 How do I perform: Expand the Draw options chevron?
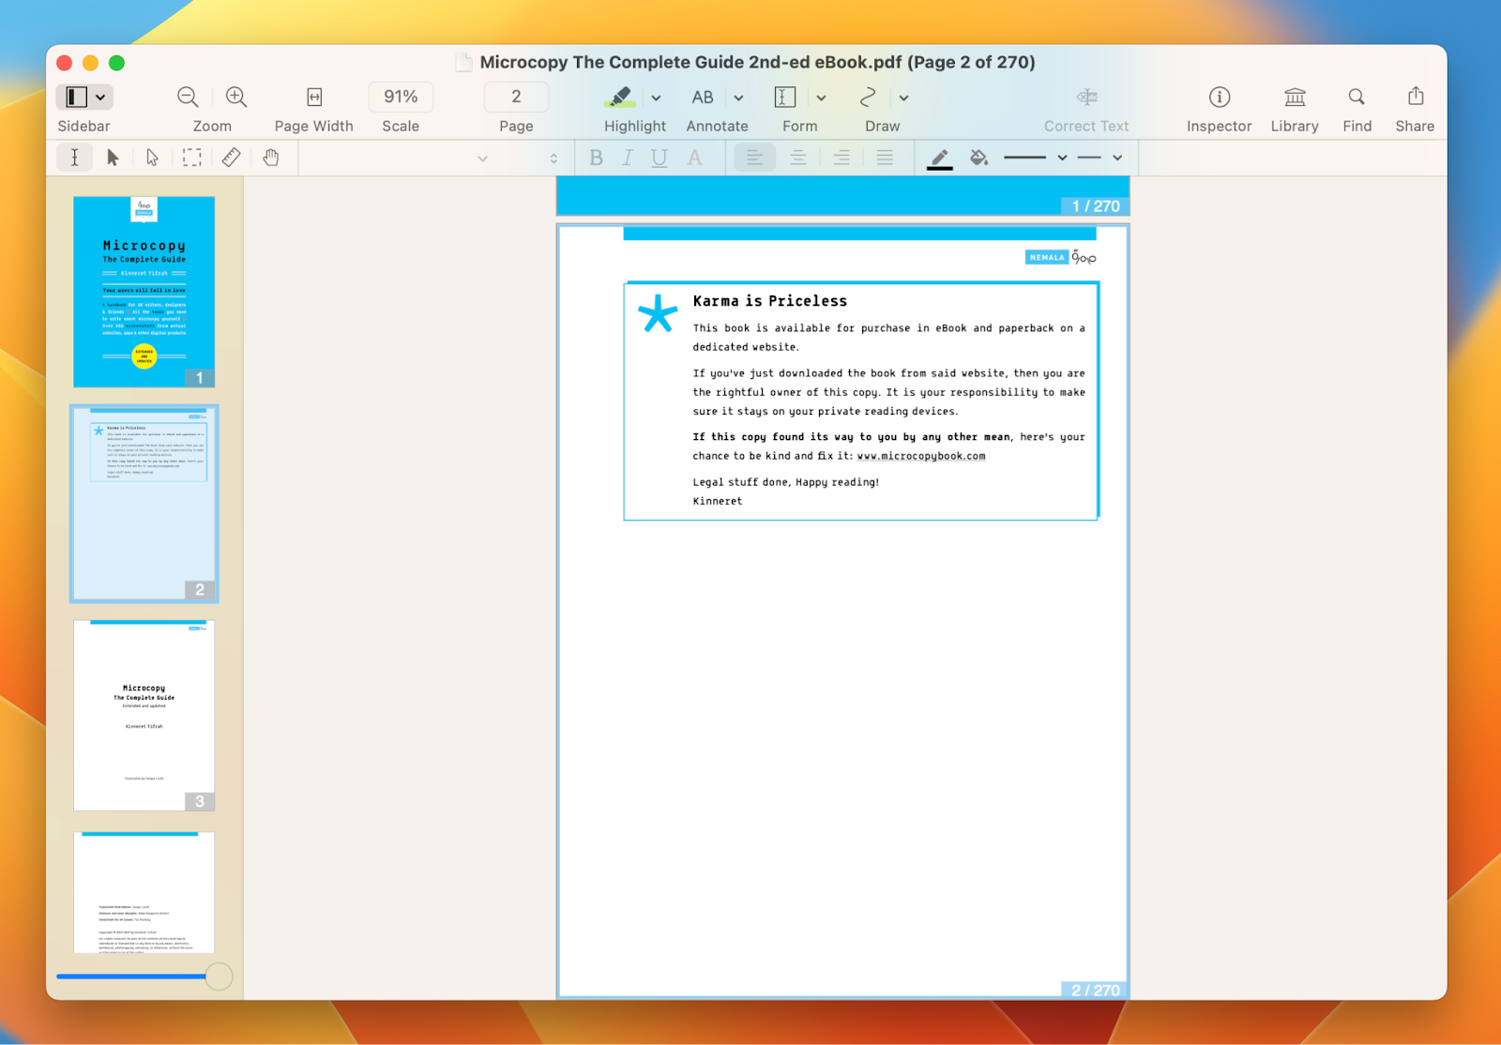point(903,98)
